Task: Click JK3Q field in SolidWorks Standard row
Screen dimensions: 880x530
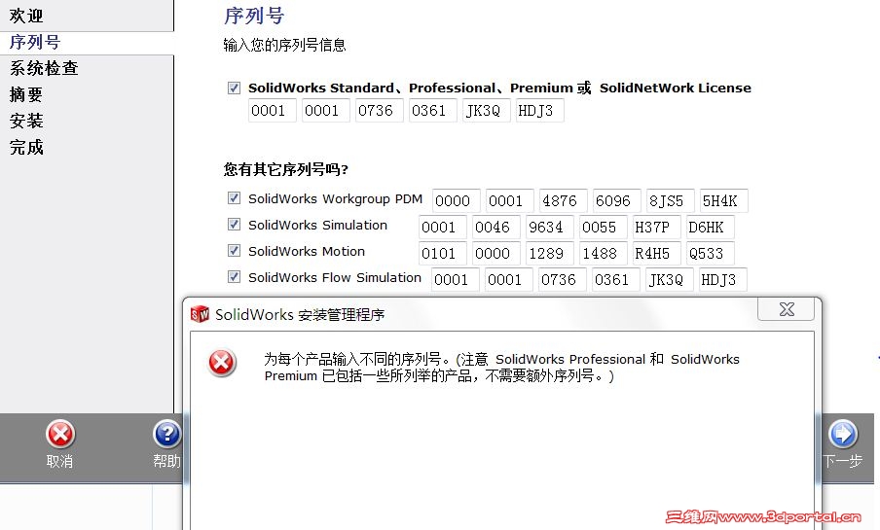Action: [487, 111]
